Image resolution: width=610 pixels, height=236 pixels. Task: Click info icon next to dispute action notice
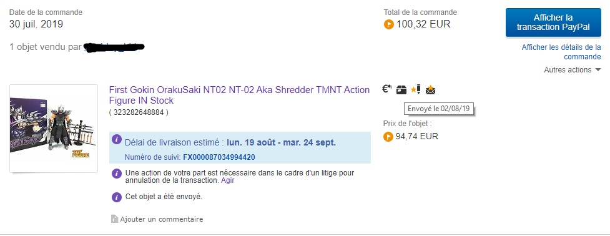point(117,174)
